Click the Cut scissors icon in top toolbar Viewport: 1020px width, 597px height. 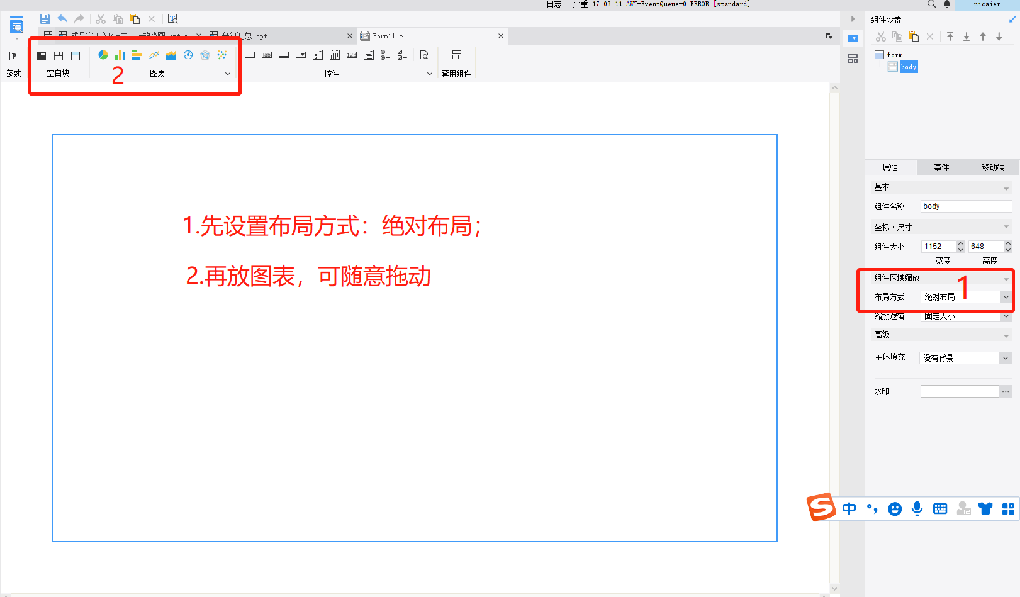(101, 19)
